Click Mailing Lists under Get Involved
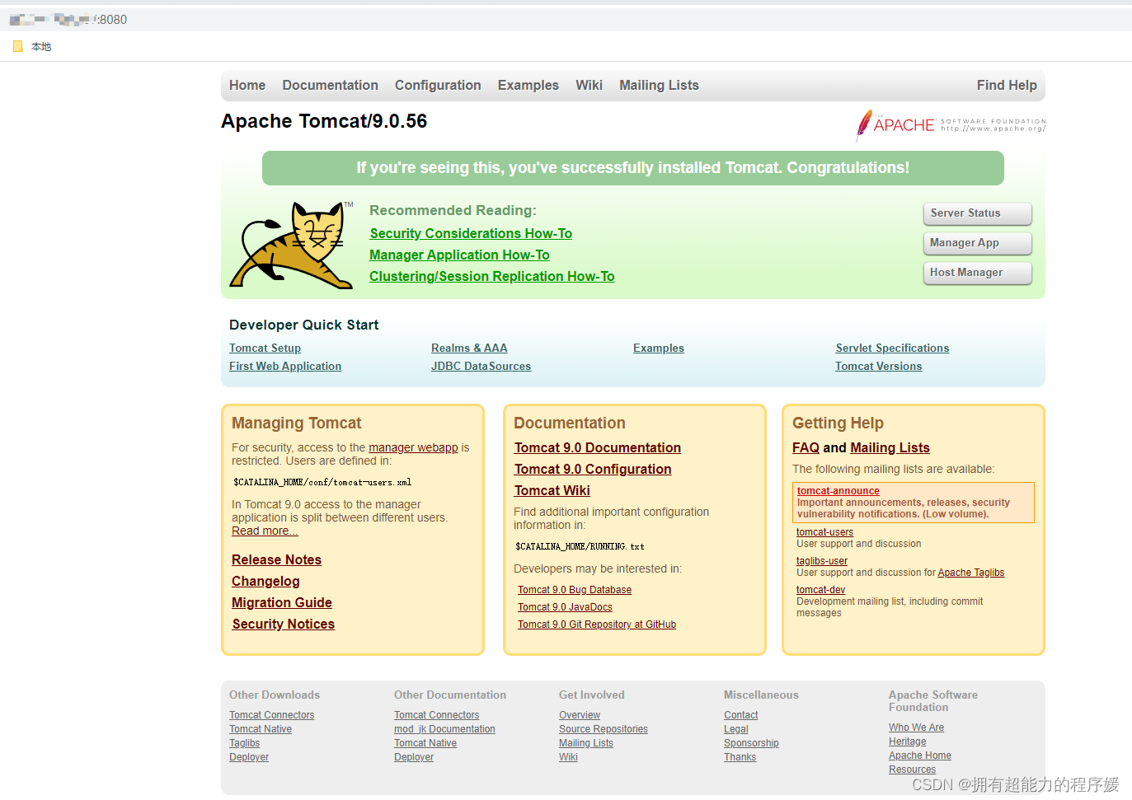 coord(586,743)
